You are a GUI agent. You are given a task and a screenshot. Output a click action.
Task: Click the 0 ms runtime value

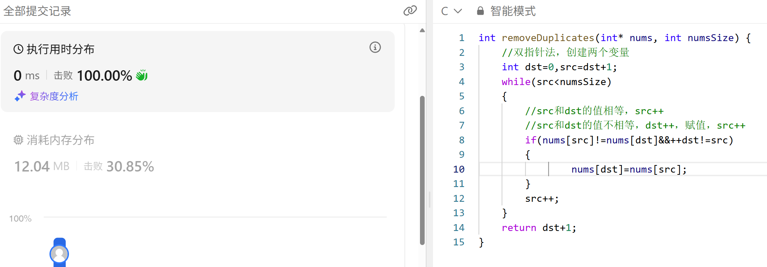click(27, 76)
